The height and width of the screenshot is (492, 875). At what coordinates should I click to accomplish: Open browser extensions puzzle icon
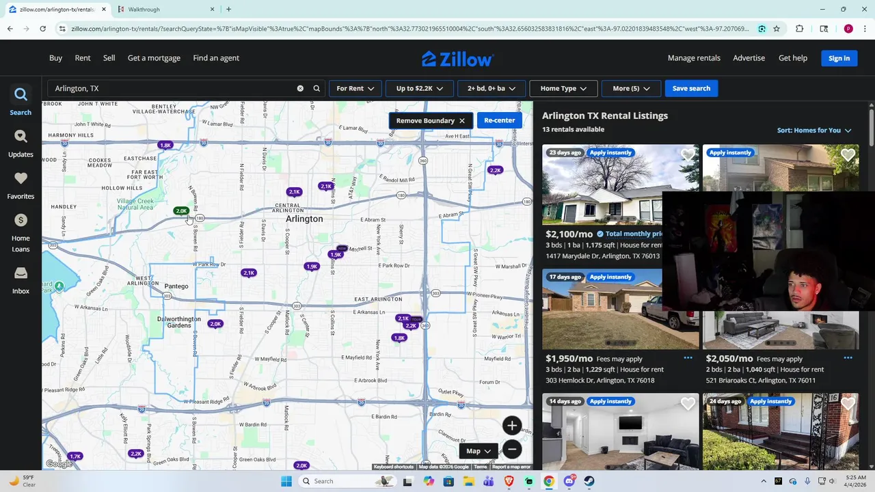[800, 29]
